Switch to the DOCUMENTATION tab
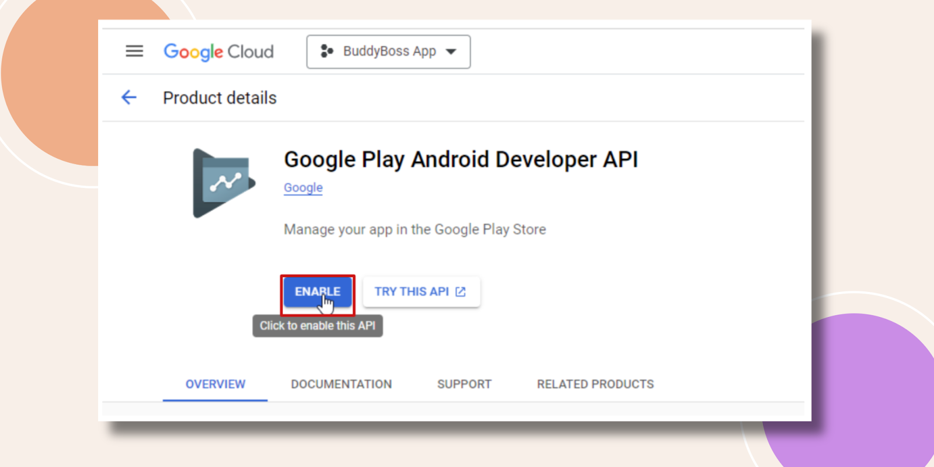The image size is (934, 467). tap(341, 384)
